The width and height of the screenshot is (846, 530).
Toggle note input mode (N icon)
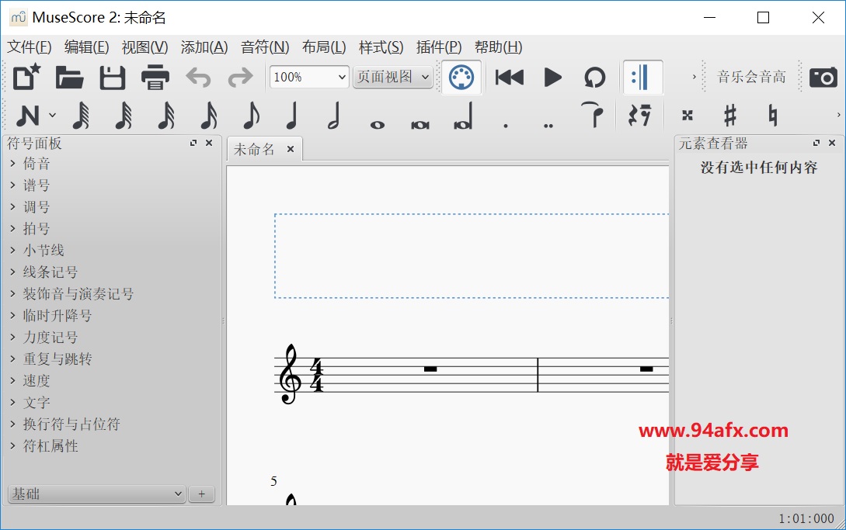coord(28,115)
